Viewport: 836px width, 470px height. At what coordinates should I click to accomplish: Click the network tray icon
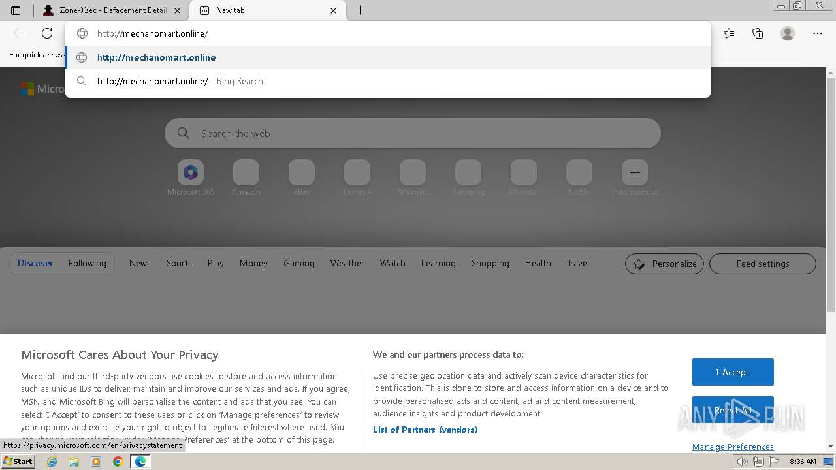(x=758, y=462)
